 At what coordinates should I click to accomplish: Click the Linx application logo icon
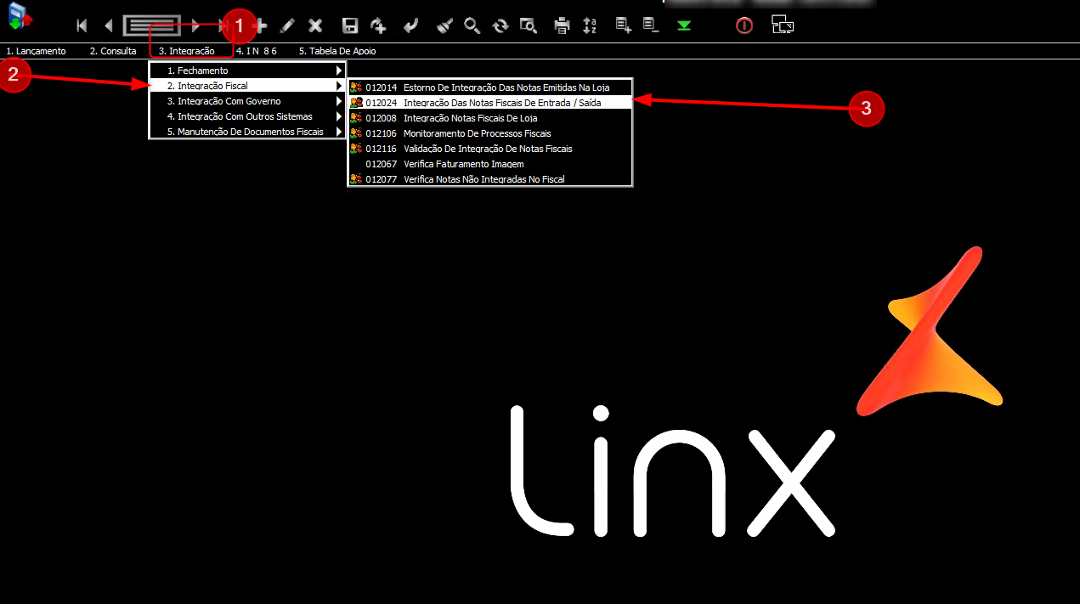pos(20,18)
